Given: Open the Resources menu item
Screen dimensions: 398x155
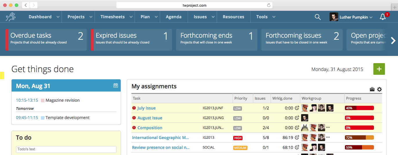Looking at the screenshot, I should tap(233, 17).
